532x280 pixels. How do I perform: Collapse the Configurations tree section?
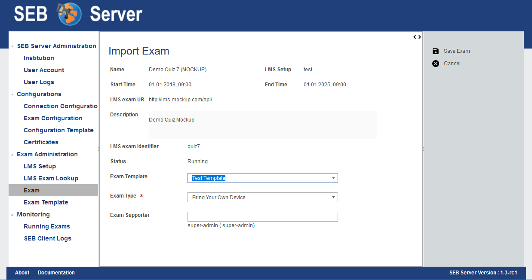point(12,94)
